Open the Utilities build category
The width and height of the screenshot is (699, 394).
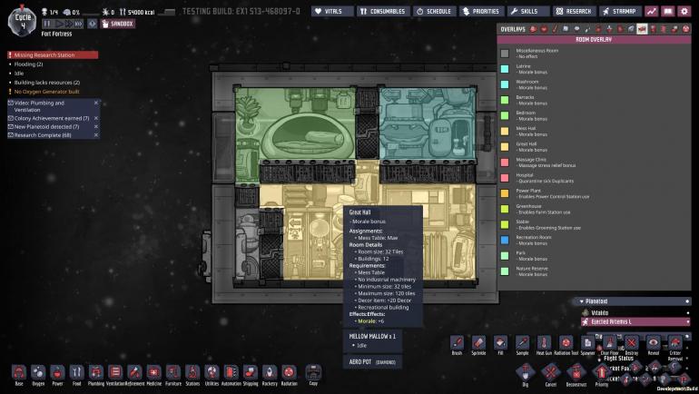(x=212, y=374)
